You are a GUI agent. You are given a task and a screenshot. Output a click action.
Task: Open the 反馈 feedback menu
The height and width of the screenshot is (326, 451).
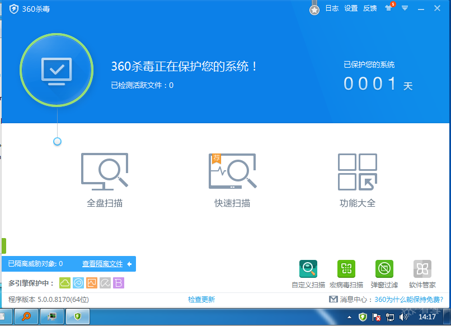[370, 8]
